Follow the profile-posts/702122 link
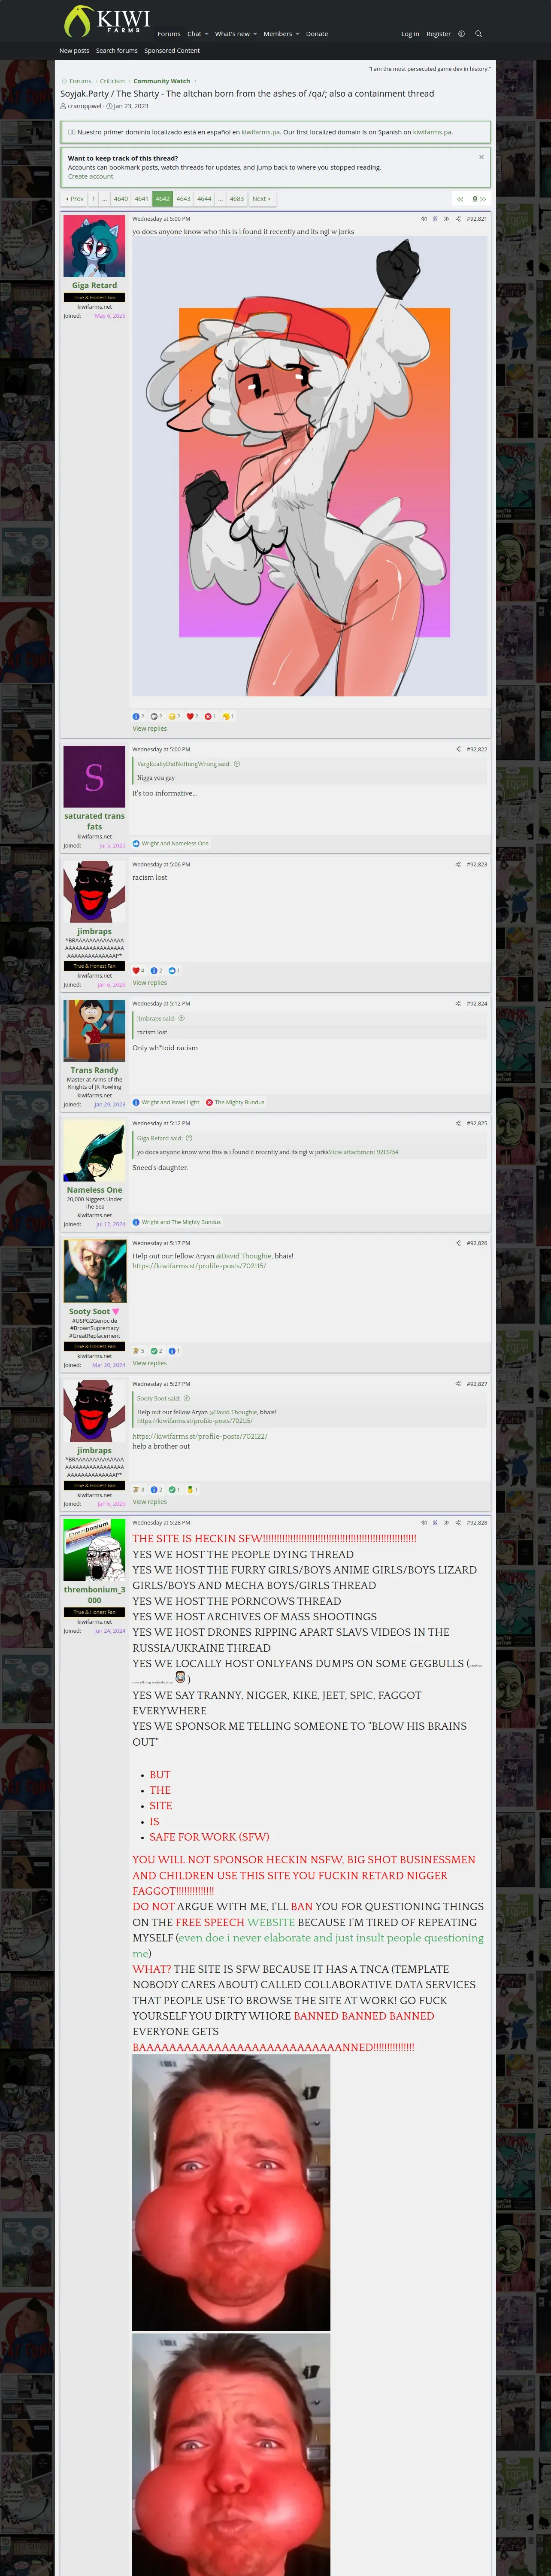 [200, 1436]
